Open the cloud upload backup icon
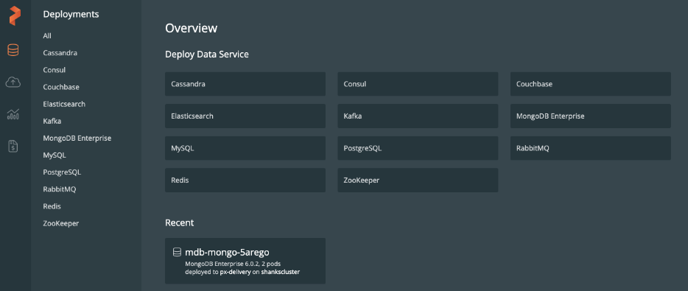This screenshot has width=688, height=291. coord(13,82)
